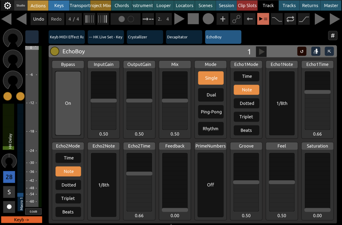Set Echo2Mode to Beats

[68, 212]
